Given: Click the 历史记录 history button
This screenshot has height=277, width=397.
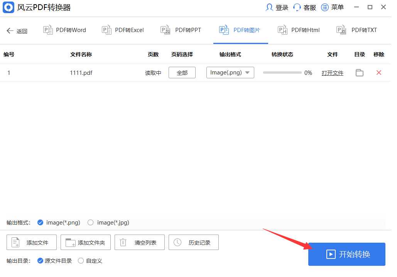Looking at the screenshot, I should click(x=194, y=242).
